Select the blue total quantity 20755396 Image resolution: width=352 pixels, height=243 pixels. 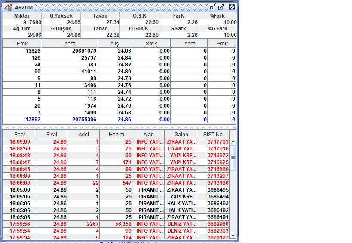coord(84,120)
